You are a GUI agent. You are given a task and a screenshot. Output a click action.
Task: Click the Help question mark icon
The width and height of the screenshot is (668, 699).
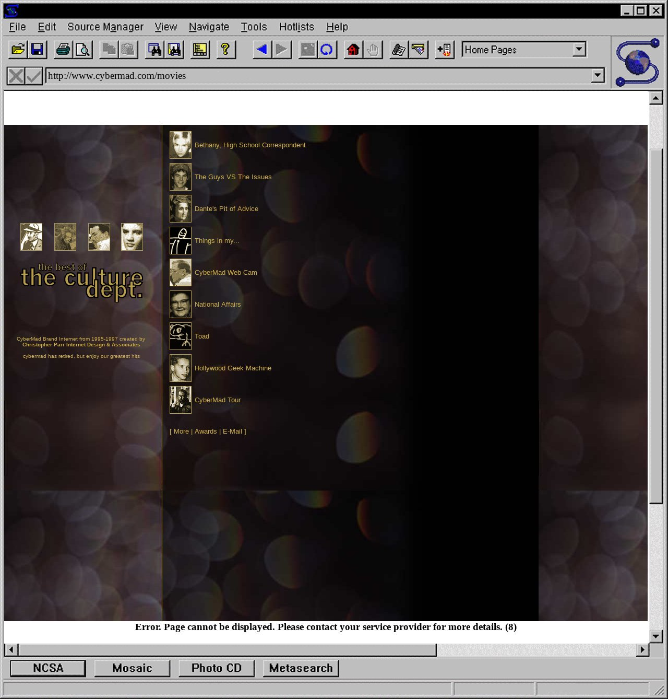(225, 50)
